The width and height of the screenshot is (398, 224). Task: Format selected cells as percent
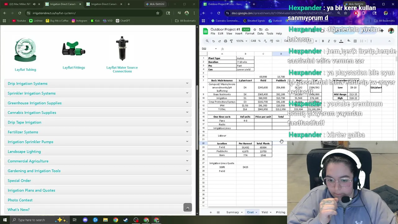click(259, 41)
